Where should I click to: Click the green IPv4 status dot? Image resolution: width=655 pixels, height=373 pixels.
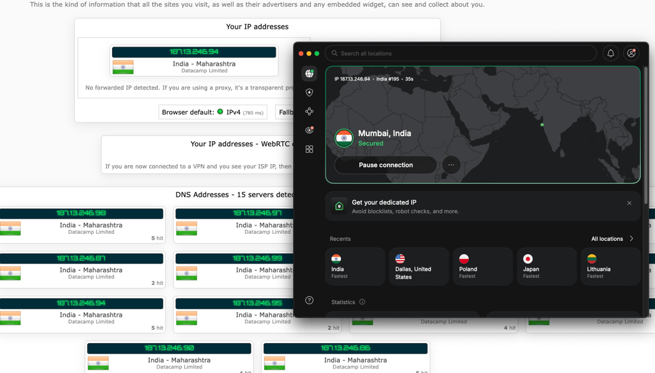(x=220, y=112)
